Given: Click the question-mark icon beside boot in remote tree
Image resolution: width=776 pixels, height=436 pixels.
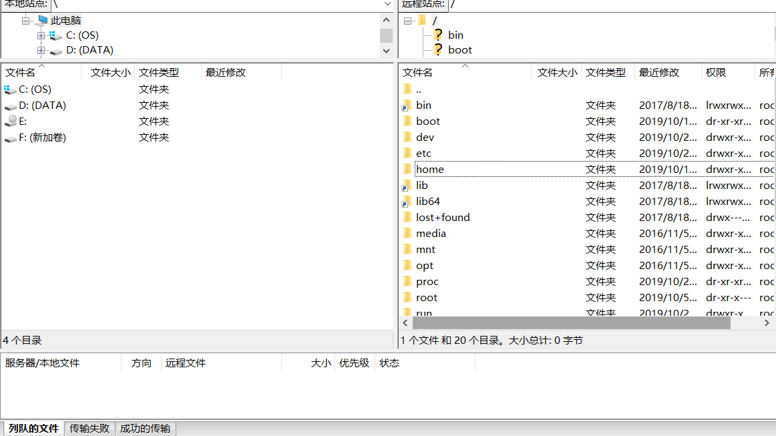Looking at the screenshot, I should point(438,49).
